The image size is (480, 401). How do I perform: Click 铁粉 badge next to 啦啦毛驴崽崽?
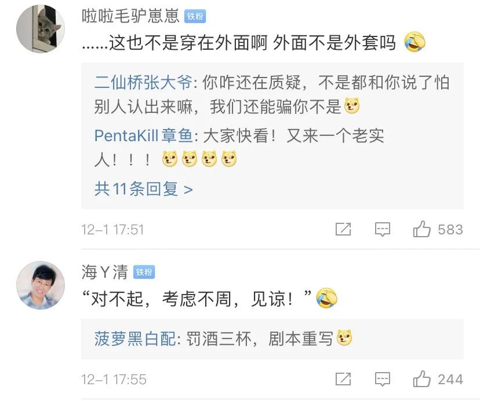point(195,17)
